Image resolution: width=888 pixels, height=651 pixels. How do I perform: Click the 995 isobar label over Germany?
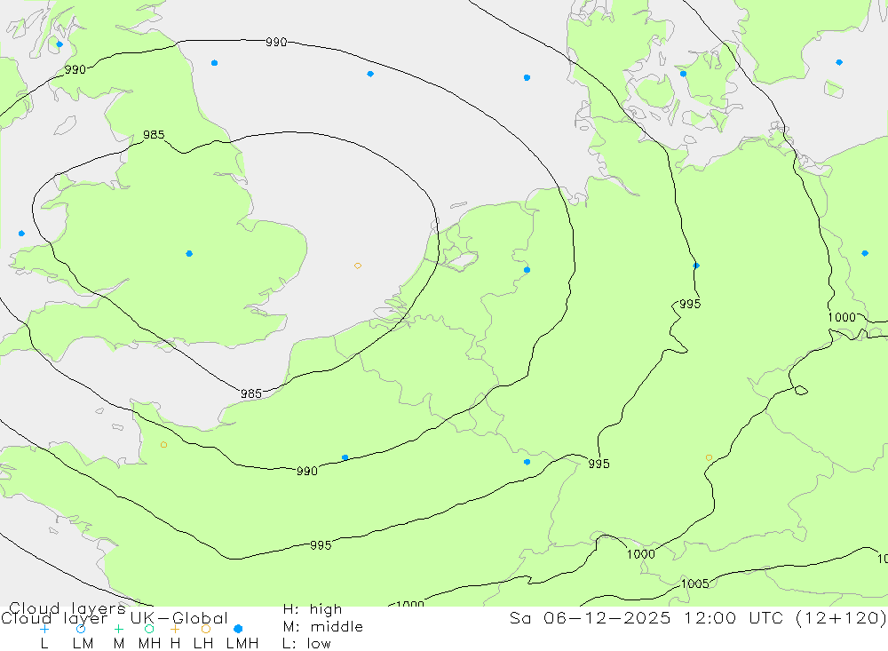690,305
